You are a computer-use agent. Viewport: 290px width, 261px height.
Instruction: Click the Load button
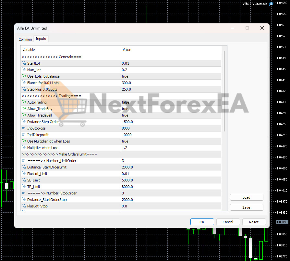click(246, 197)
